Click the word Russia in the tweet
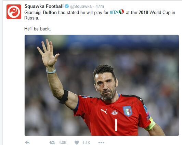Image resolution: width=182 pixels, height=145 pixels. click(x=31, y=18)
